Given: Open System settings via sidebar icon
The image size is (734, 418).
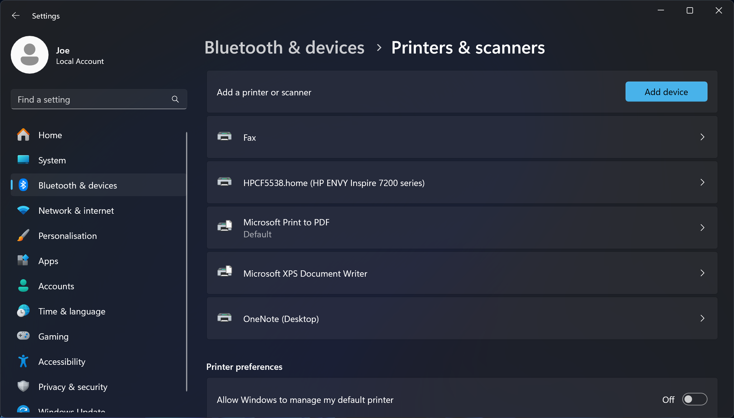Looking at the screenshot, I should (23, 160).
